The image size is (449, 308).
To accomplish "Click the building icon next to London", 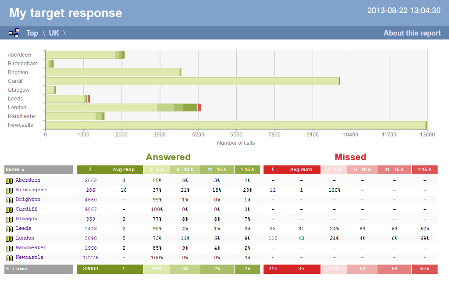I will pyautogui.click(x=9, y=238).
